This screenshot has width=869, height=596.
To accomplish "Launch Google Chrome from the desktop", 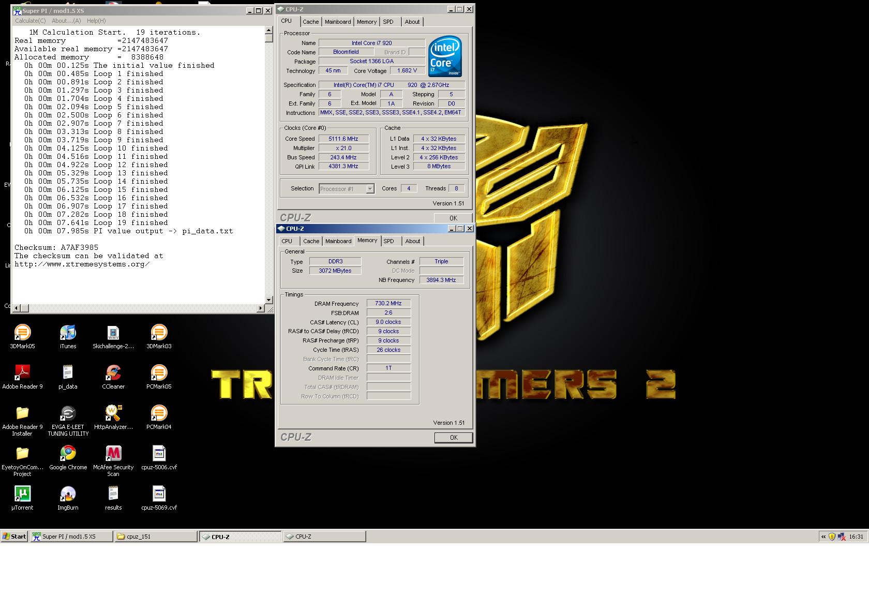I will tap(68, 457).
